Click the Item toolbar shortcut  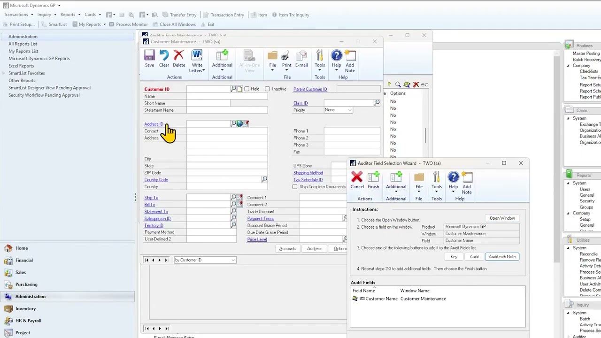(259, 15)
